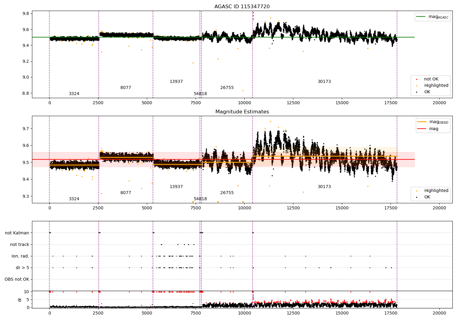Click the 9.5 y-axis tick in middle plot
Viewport: 457px width, 320px height.
25,162
